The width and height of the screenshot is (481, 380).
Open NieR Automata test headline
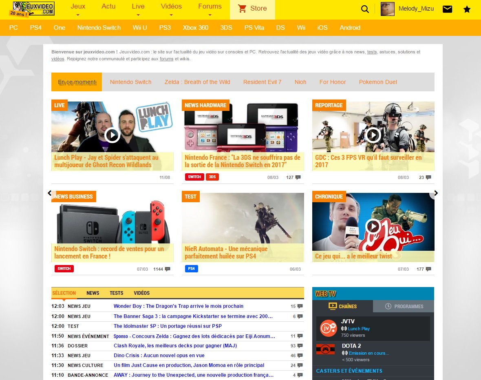[226, 252]
